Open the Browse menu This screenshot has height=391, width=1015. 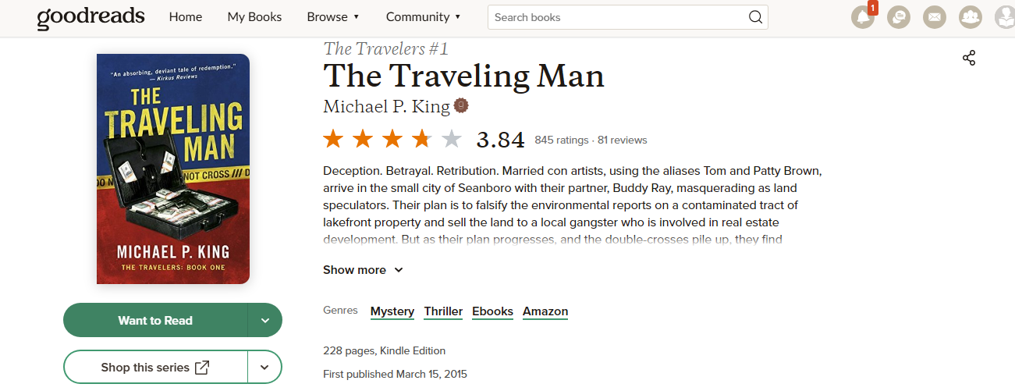point(333,17)
